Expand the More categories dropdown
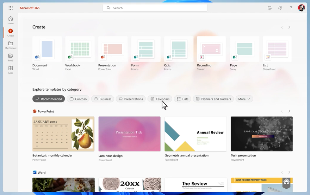 [244, 99]
